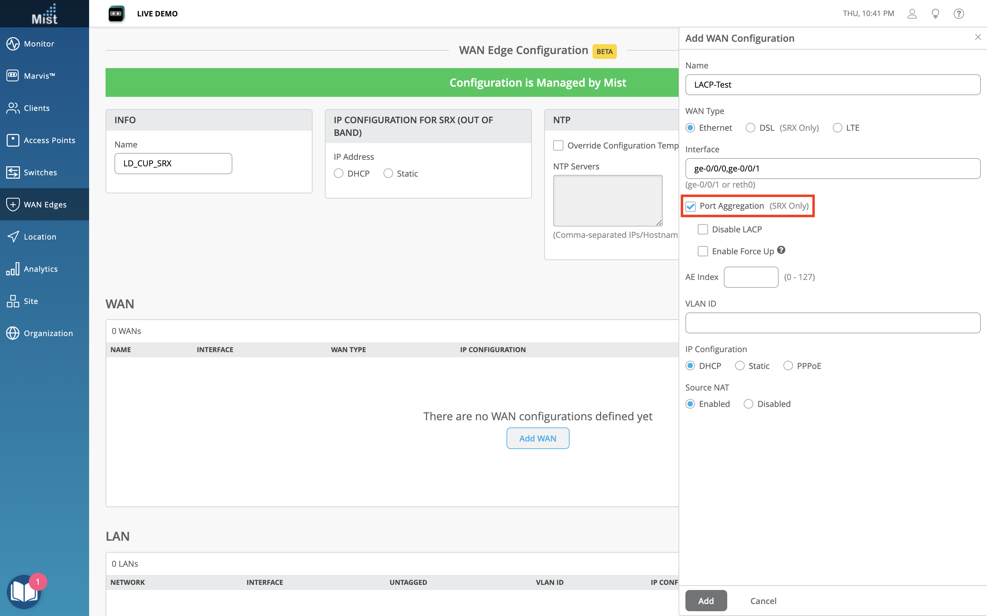Click the lightbulb What's New icon
The height and width of the screenshot is (616, 987).
pos(935,13)
